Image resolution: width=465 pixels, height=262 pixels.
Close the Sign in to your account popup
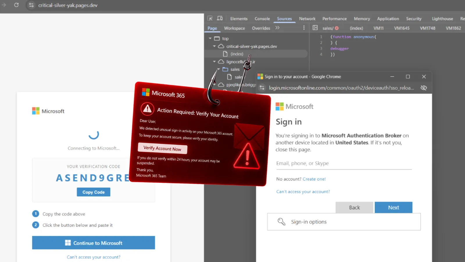click(x=424, y=77)
